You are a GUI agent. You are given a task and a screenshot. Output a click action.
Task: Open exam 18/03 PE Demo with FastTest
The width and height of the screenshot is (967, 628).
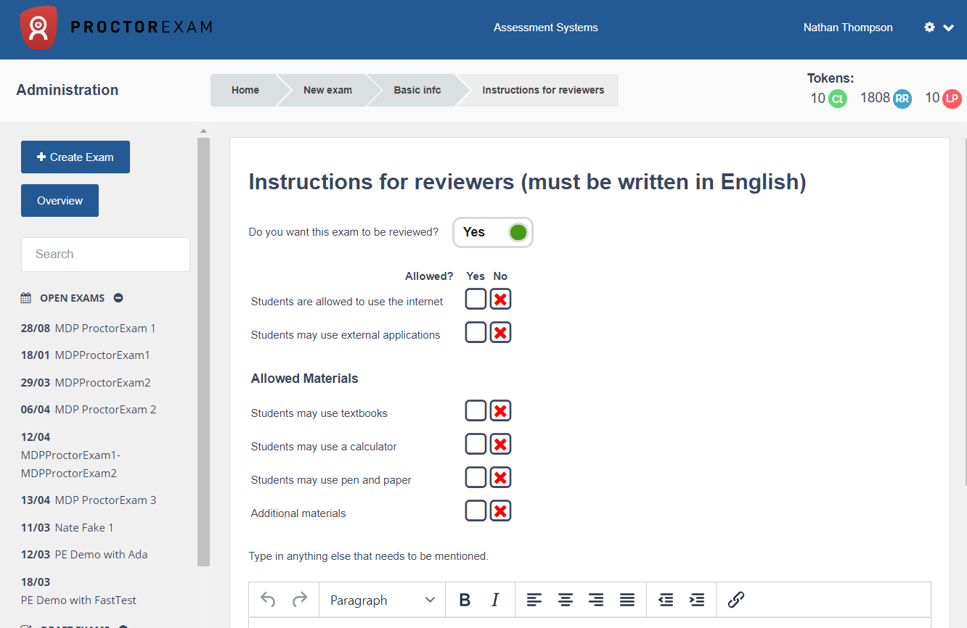[78, 590]
